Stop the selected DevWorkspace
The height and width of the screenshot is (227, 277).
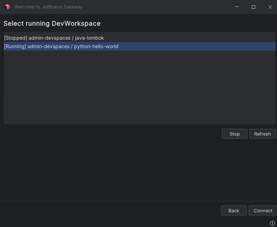[x=234, y=134]
